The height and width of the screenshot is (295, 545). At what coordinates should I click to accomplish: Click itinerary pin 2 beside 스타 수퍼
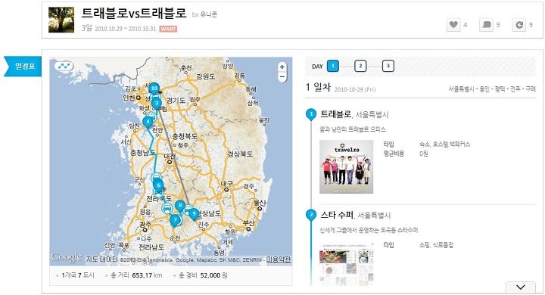pos(311,215)
